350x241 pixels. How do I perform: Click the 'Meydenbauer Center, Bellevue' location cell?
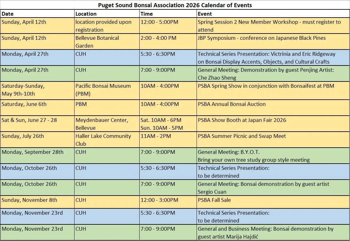click(x=107, y=124)
